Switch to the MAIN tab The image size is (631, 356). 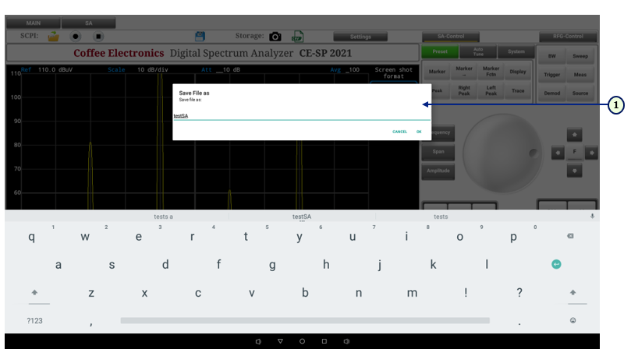pyautogui.click(x=33, y=23)
